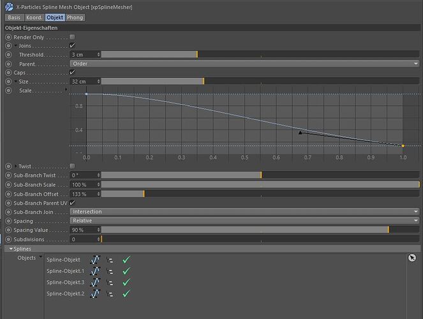Click the animation dot beside Threshold

(8, 55)
